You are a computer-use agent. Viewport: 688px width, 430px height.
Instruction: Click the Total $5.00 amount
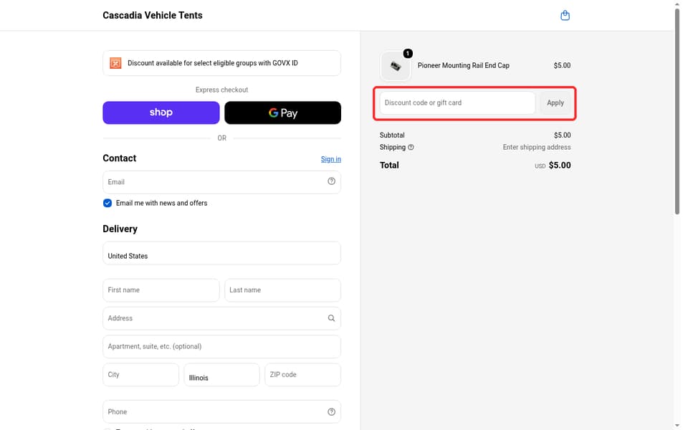tap(560, 166)
